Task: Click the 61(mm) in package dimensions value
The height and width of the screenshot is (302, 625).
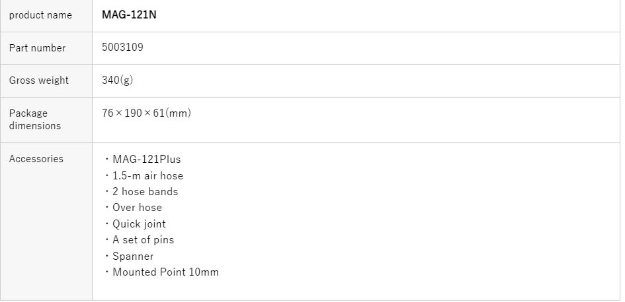Action: point(172,113)
